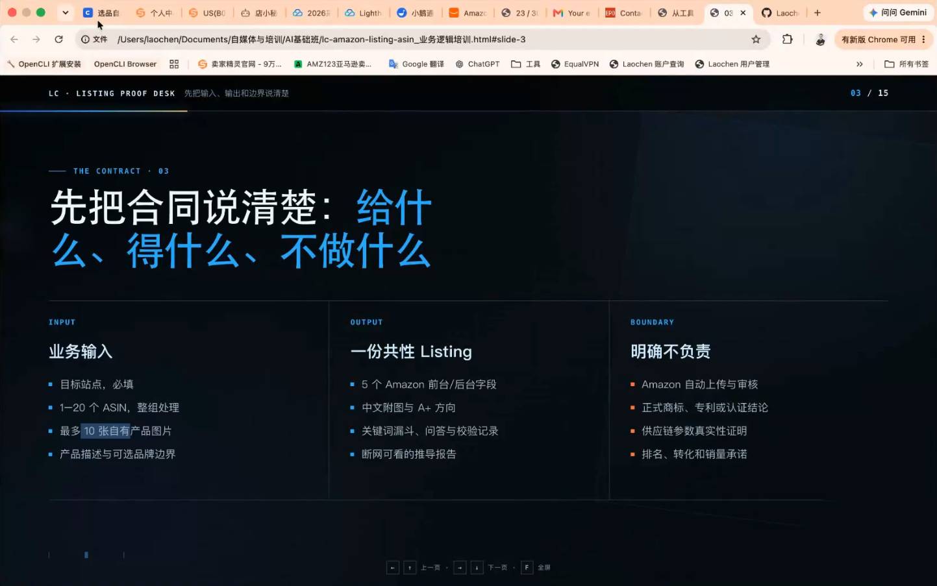Switch to the 选品 tab

pos(102,13)
